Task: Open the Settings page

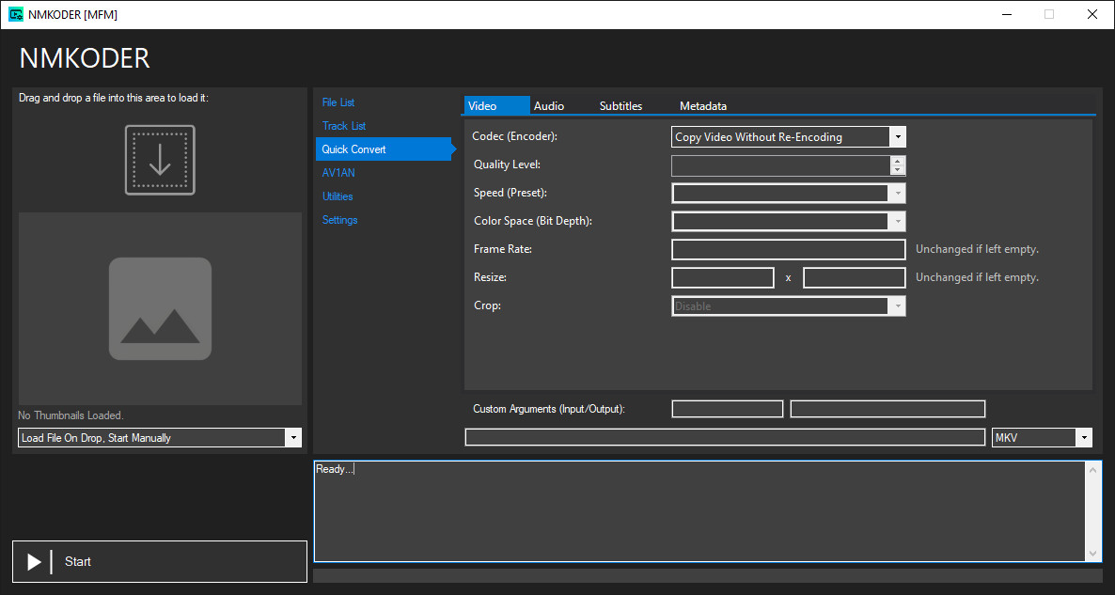Action: click(340, 220)
